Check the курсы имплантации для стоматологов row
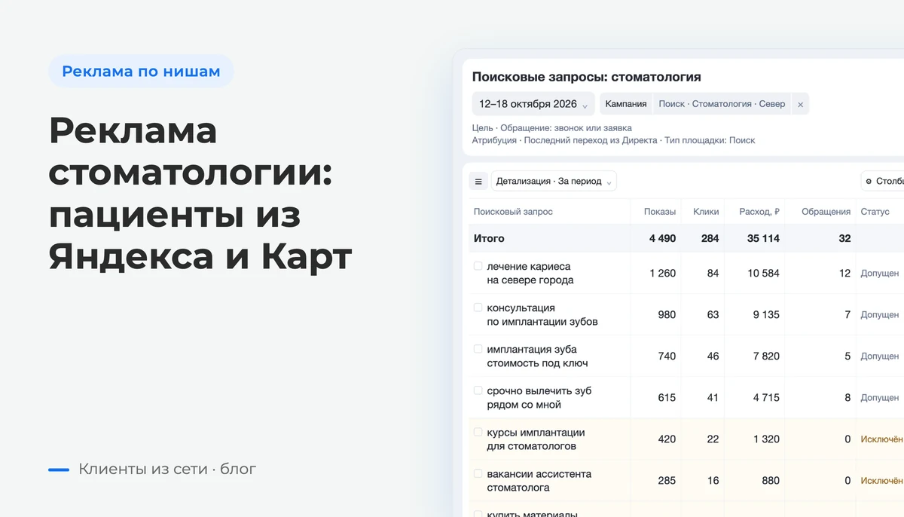The height and width of the screenshot is (517, 904). pyautogui.click(x=478, y=432)
